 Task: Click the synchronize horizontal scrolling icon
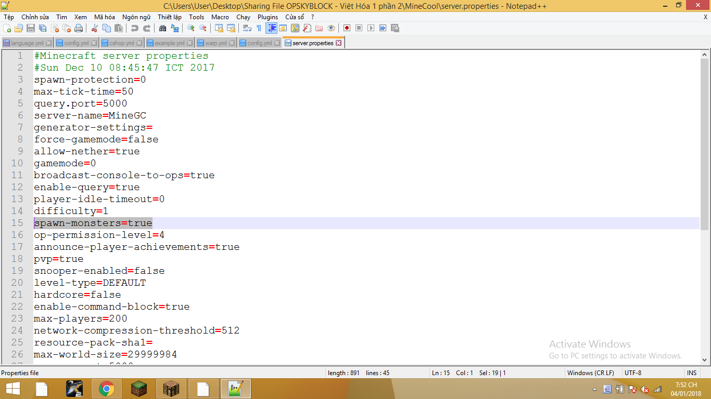coord(231,28)
